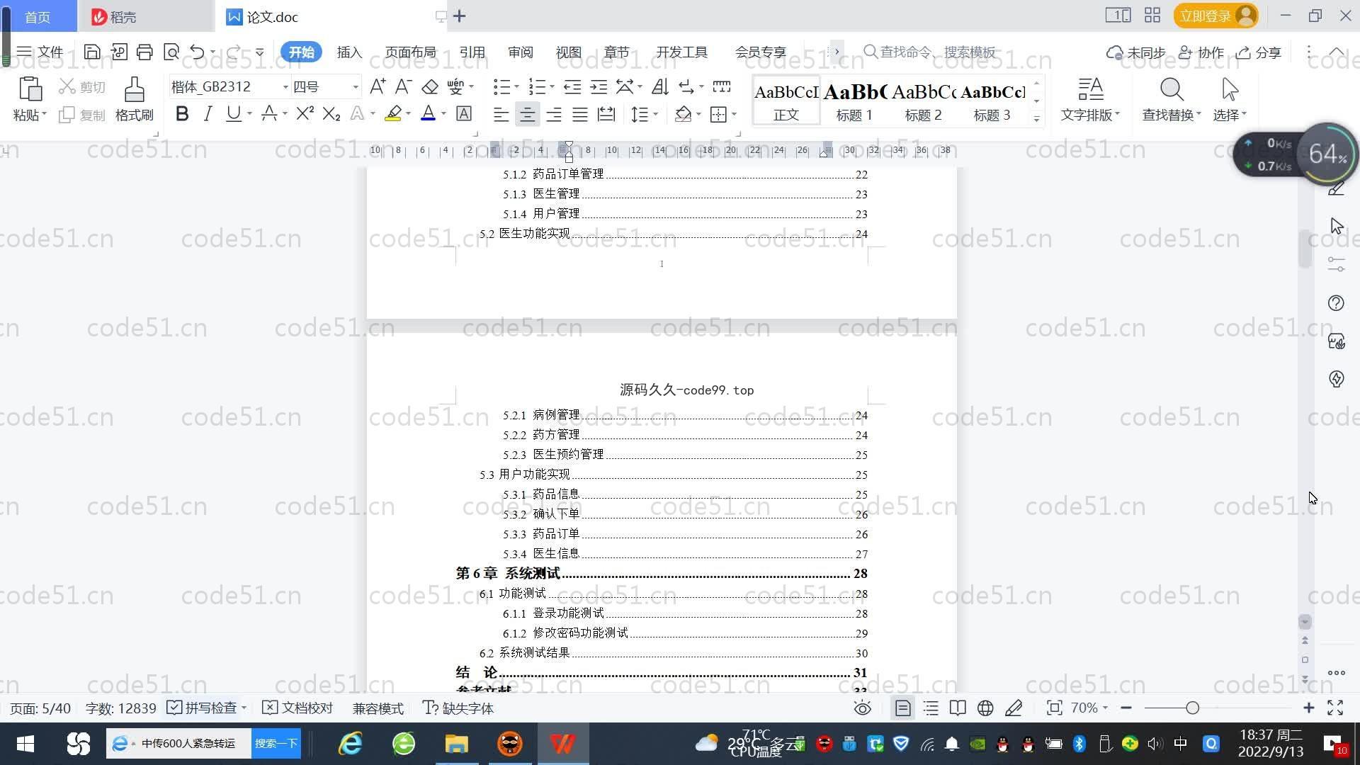Expand the styles gallery
This screenshot has height=765, width=1360.
click(x=1036, y=119)
